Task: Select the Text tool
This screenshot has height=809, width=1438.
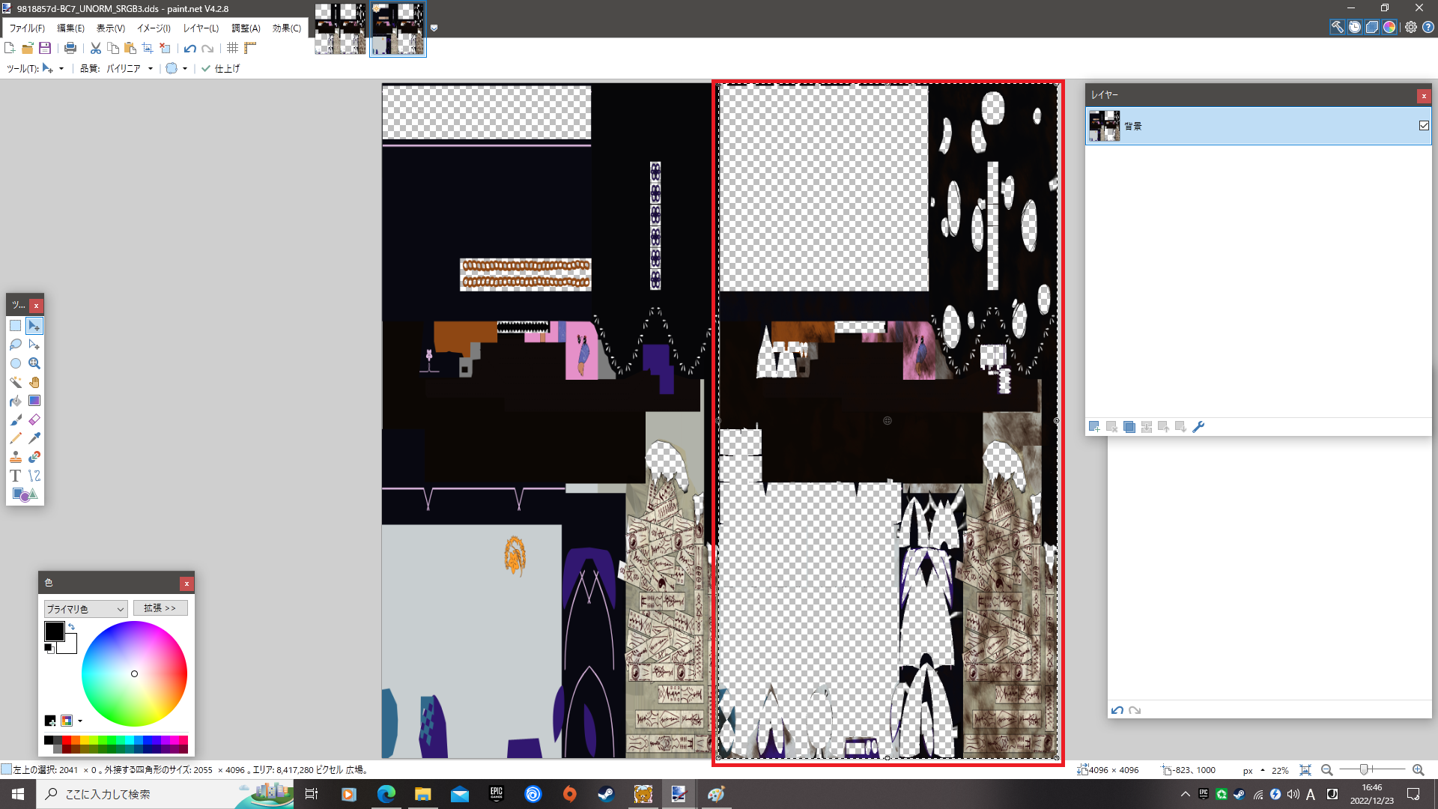Action: (x=15, y=476)
